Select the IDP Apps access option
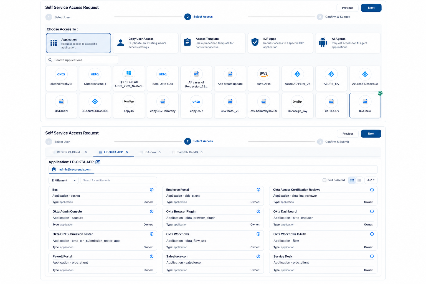The height and width of the screenshot is (284, 426). pyautogui.click(x=280, y=43)
